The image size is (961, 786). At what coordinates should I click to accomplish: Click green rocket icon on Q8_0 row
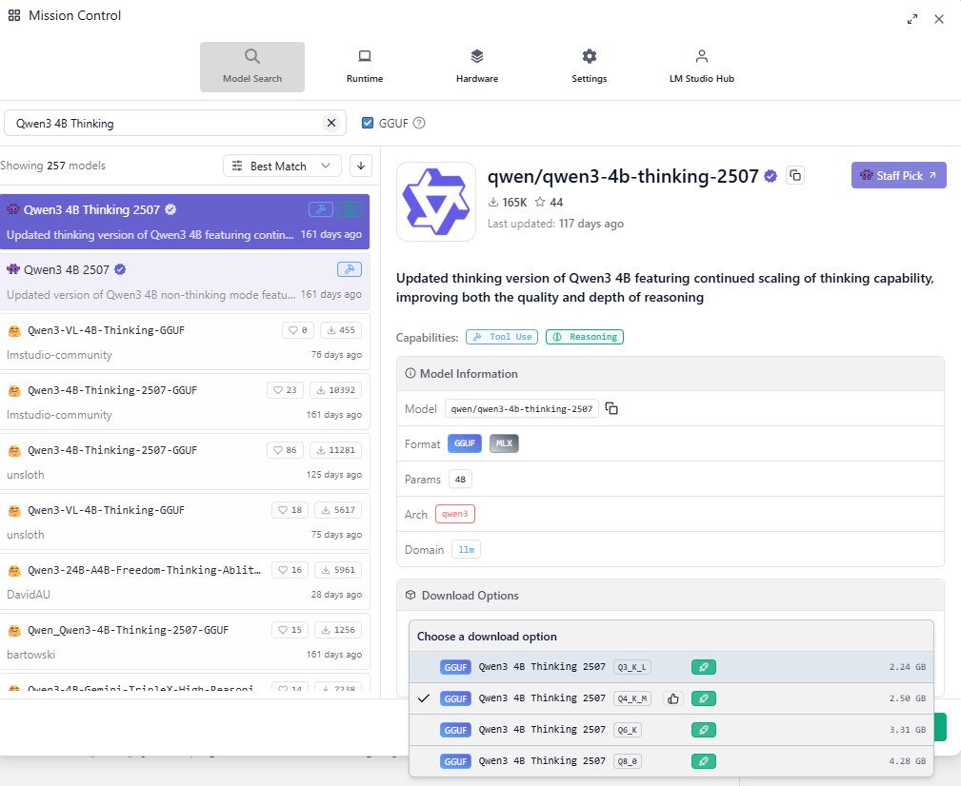coord(704,761)
